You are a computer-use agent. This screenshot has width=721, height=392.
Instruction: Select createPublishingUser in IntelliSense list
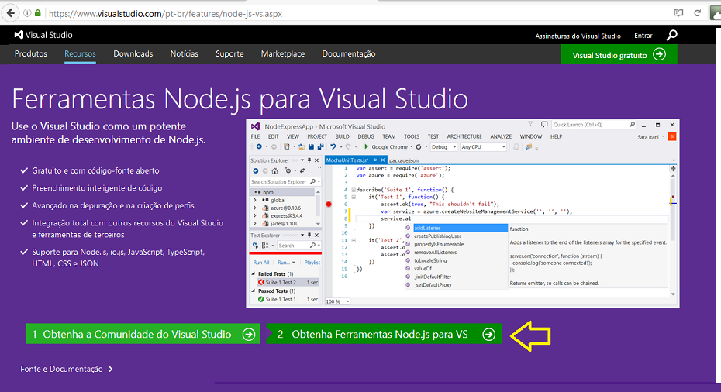pyautogui.click(x=437, y=236)
